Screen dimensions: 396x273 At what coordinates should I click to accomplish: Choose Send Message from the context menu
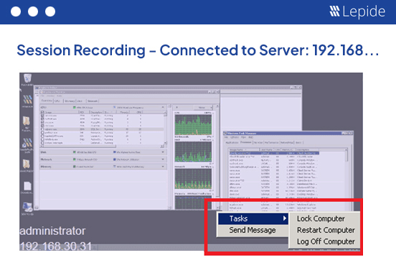click(x=253, y=230)
